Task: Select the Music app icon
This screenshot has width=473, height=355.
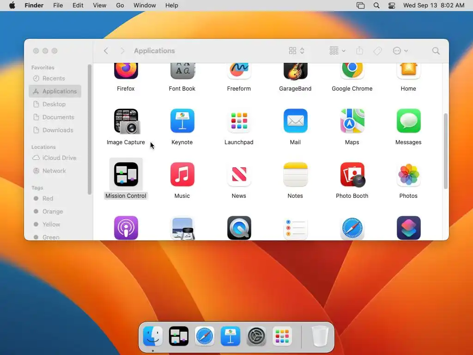Action: [182, 174]
